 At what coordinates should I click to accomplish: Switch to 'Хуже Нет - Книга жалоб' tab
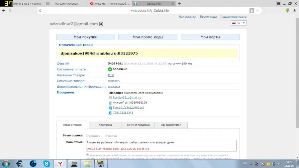click(x=110, y=4)
